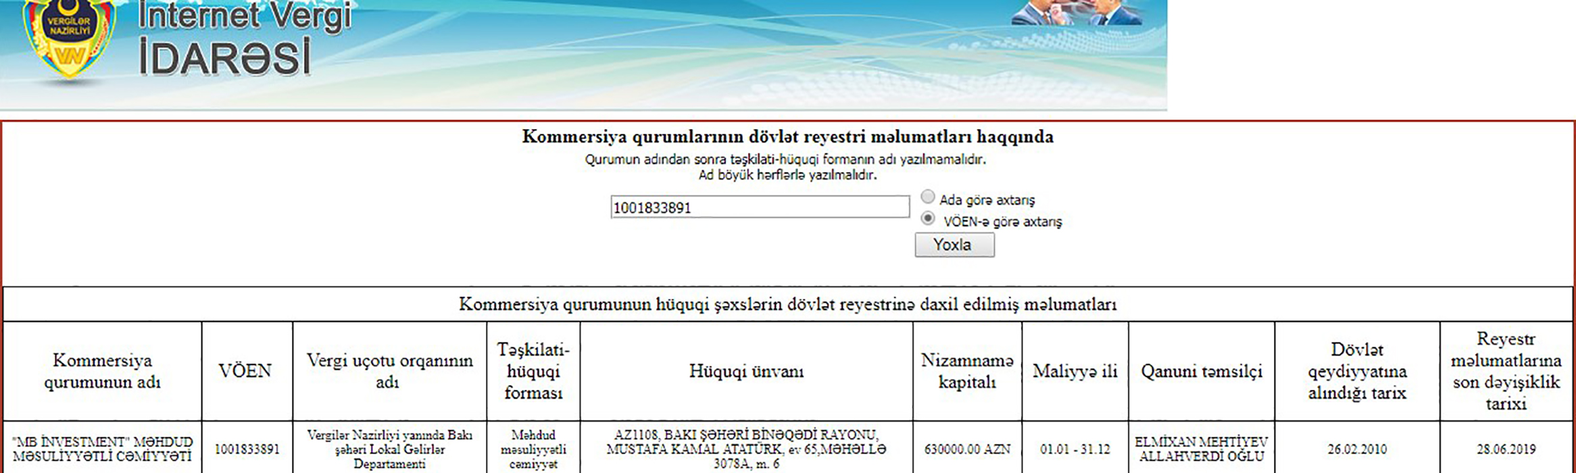1576x473 pixels.
Task: Click the 'Dövlət qeydiyyatına alındığı tarix' header
Action: click(x=1357, y=371)
